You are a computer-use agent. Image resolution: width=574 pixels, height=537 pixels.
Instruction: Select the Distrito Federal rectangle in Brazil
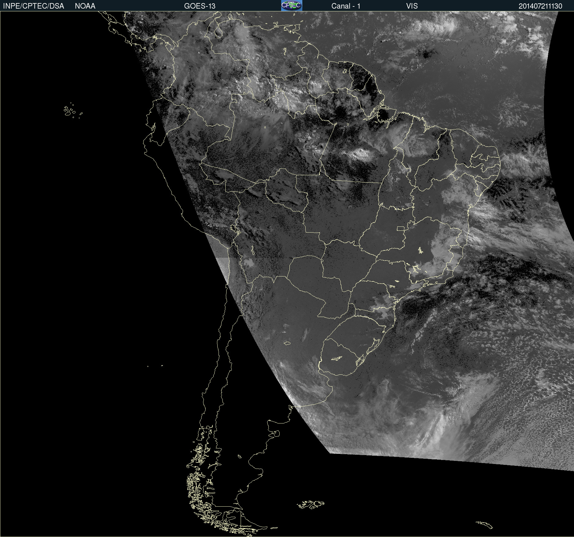(x=401, y=228)
